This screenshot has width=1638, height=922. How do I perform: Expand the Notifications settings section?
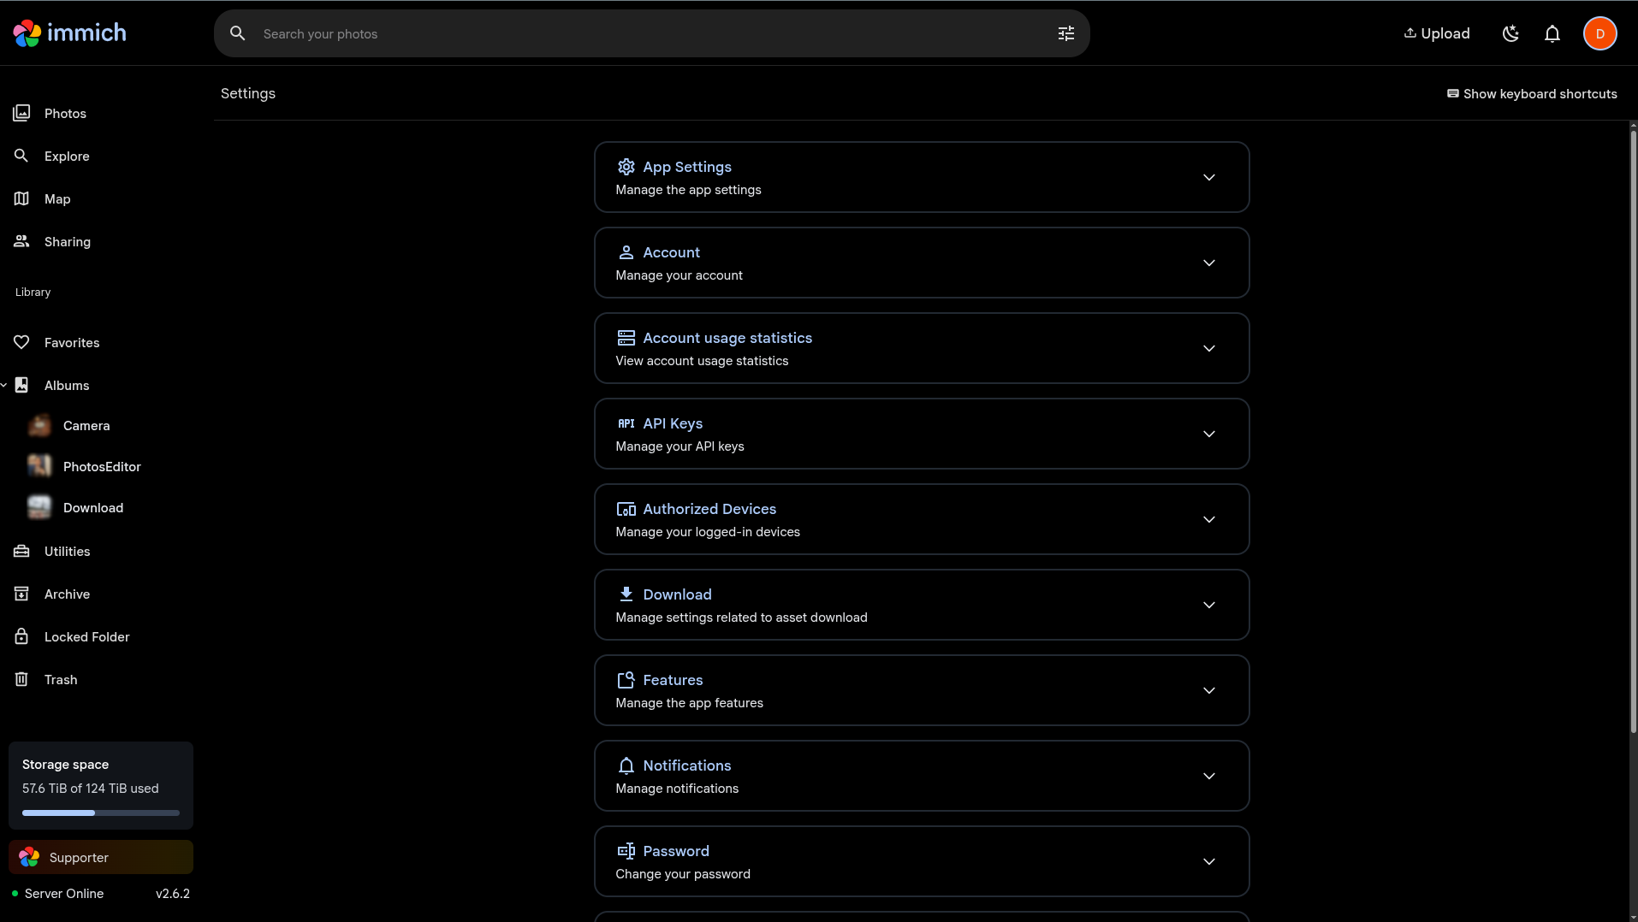(x=1208, y=776)
